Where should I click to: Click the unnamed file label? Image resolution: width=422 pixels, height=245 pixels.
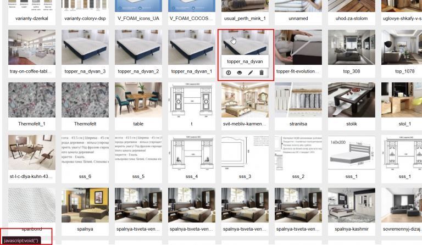coord(298,18)
